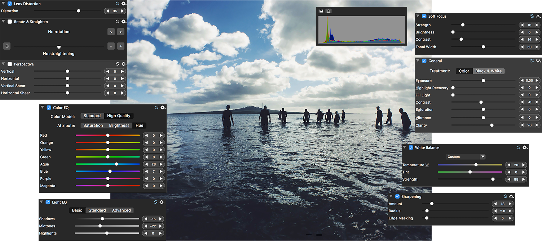Reset the Perspective panel

pos(118,64)
